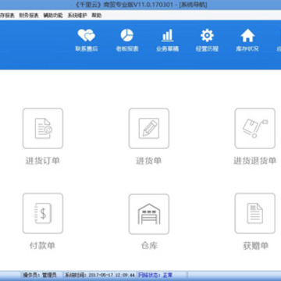
Task: Open 进货退货单 hand-truck icon
Action: click(255, 129)
